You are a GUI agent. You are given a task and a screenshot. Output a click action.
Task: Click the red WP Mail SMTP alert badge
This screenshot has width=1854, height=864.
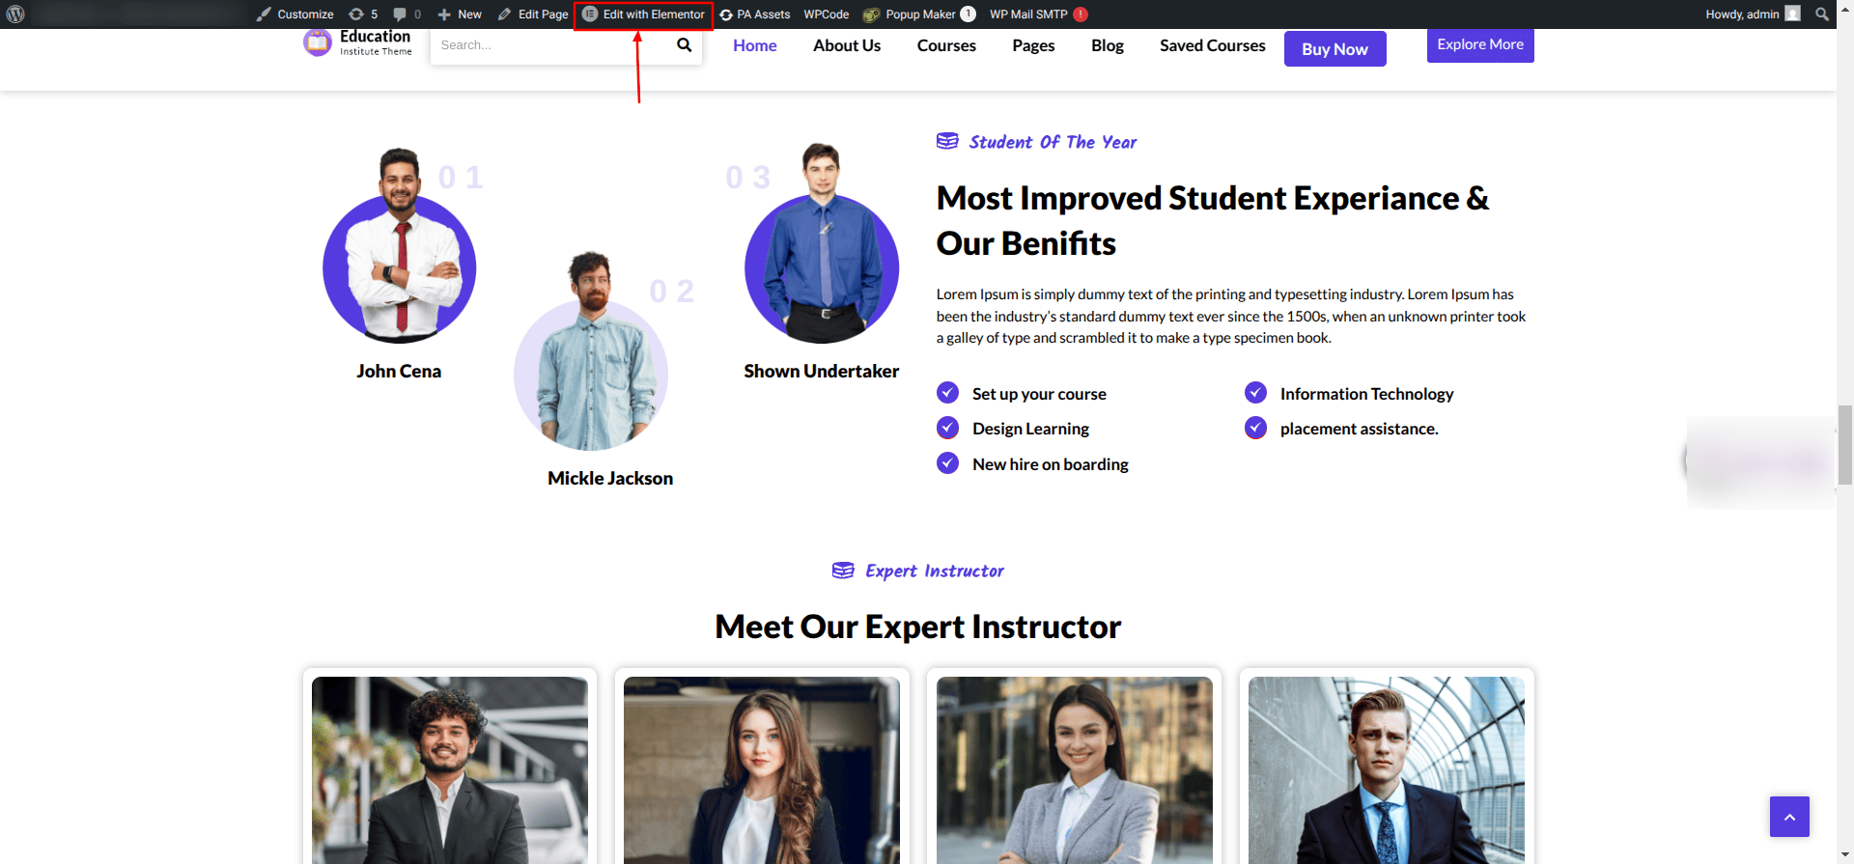point(1081,14)
